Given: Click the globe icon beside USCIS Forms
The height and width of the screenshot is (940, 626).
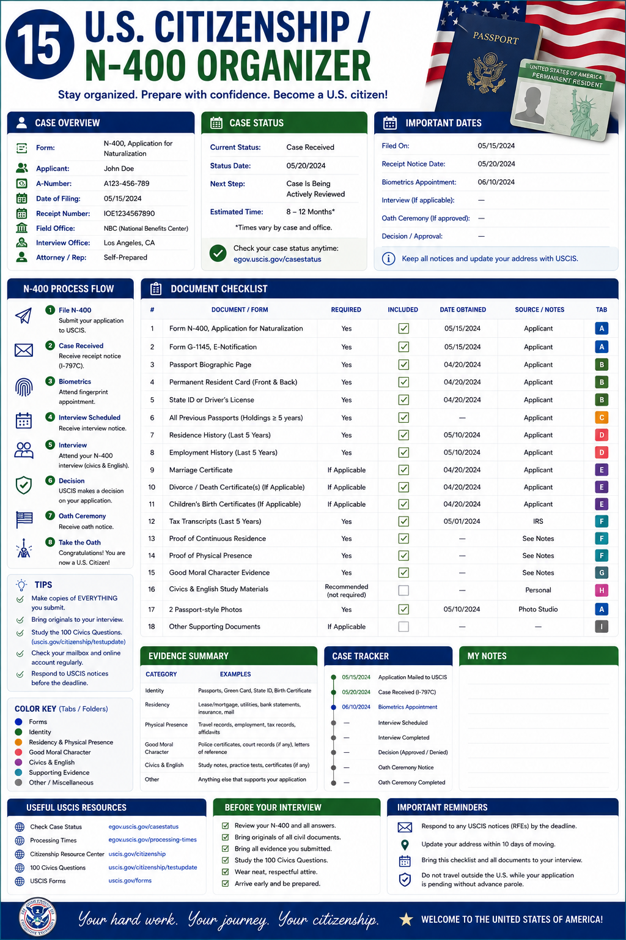Looking at the screenshot, I should (20, 881).
